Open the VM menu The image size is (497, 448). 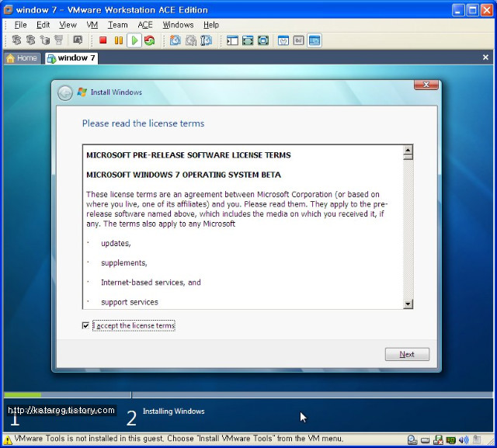coord(92,25)
